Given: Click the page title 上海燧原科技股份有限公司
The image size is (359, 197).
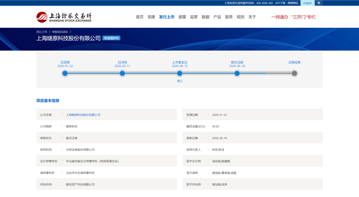Looking at the screenshot, I should click(68, 38).
